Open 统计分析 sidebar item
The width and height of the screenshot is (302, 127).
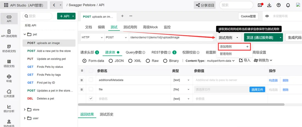pos(9,109)
